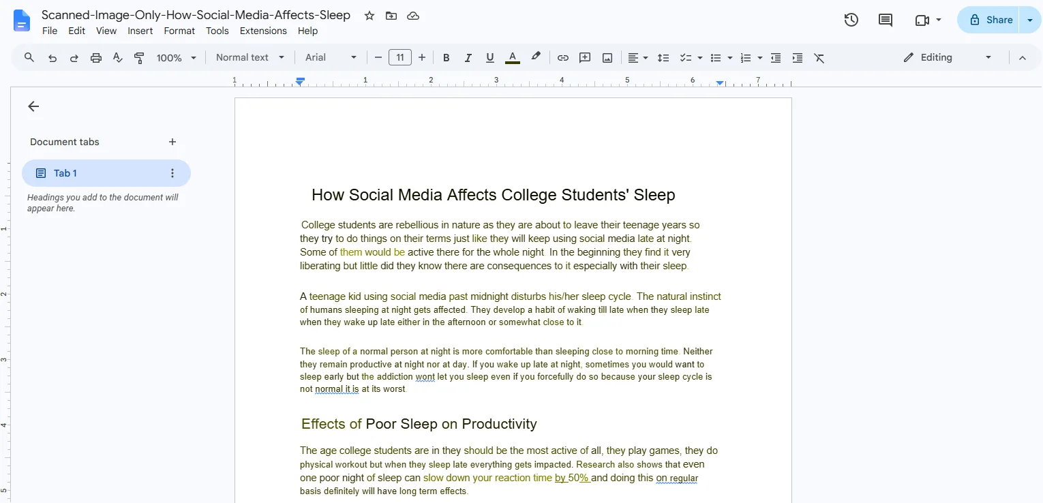Clear formatting from selected text
1043x503 pixels.
[x=819, y=58]
